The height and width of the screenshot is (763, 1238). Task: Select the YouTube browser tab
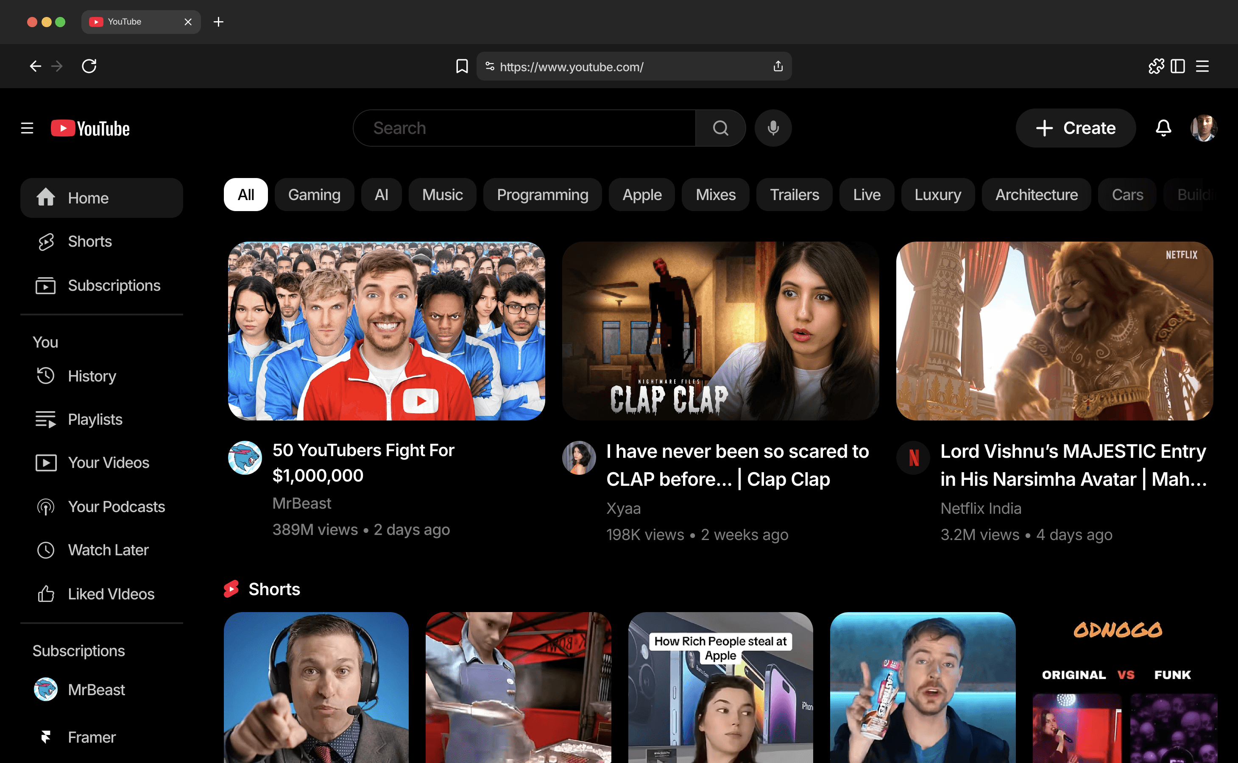point(141,22)
